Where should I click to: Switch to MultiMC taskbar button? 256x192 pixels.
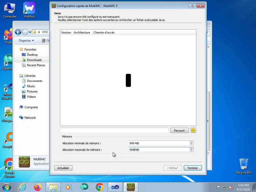(130, 187)
